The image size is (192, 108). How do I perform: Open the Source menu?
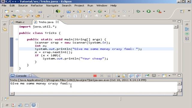(23, 5)
